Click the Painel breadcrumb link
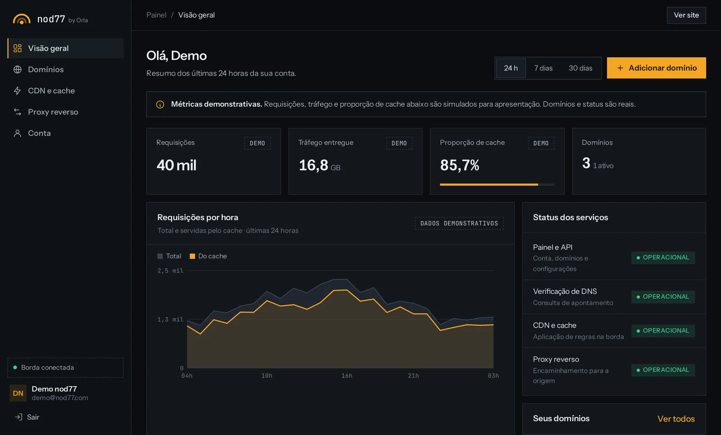 coord(156,15)
